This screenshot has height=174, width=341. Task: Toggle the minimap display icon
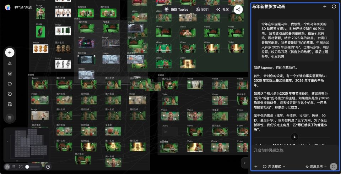click(7, 167)
